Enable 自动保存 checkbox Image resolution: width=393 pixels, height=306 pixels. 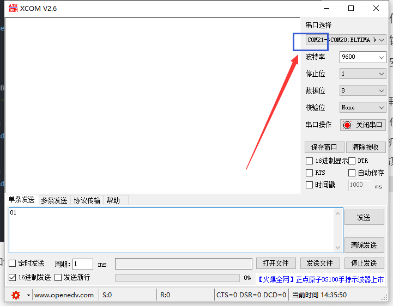coord(352,173)
